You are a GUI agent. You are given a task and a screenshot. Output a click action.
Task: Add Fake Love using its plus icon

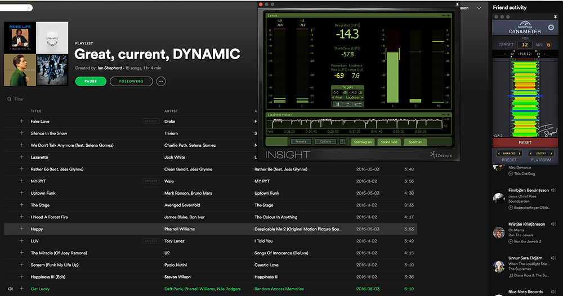pos(21,122)
